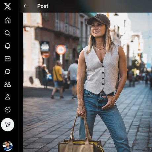Open account switcher via profile avatar
This screenshot has height=152, width=152.
[x=8, y=146]
